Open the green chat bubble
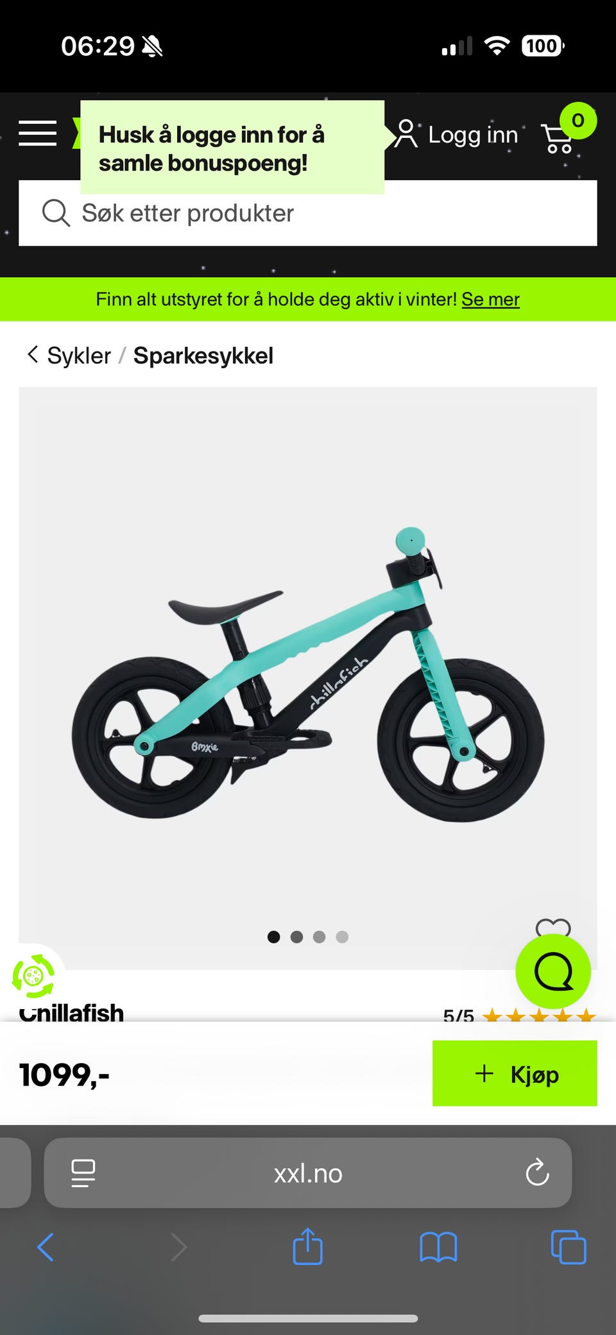The height and width of the screenshot is (1335, 616). point(553,971)
